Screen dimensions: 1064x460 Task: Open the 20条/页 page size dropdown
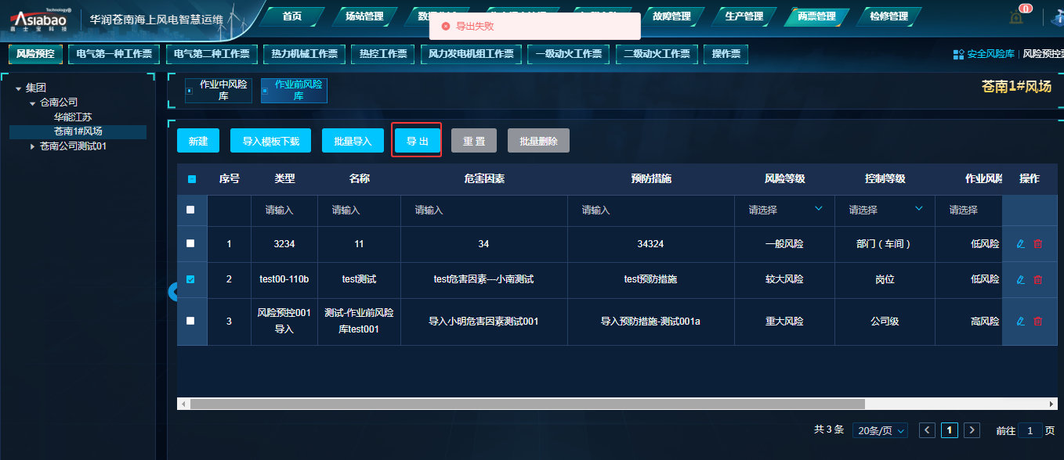pos(879,430)
